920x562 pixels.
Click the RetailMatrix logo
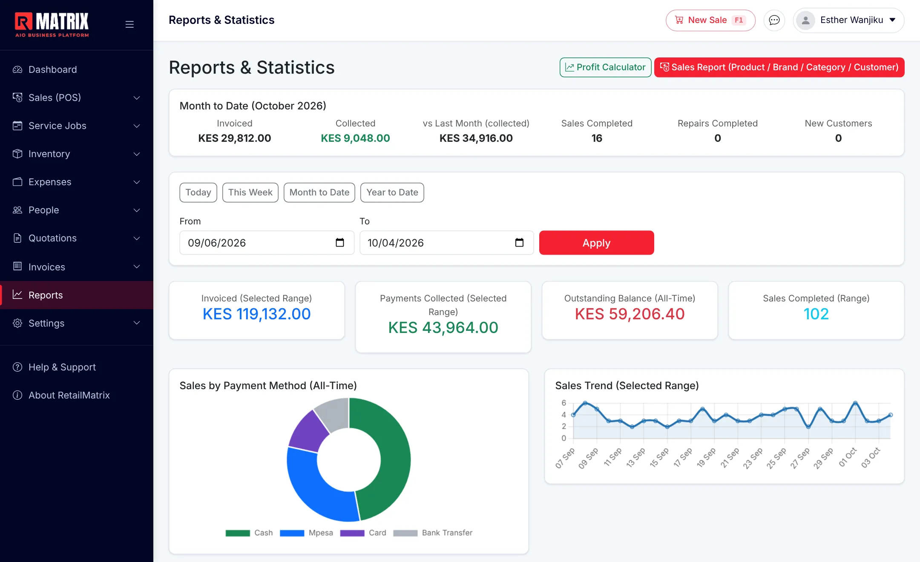52,25
